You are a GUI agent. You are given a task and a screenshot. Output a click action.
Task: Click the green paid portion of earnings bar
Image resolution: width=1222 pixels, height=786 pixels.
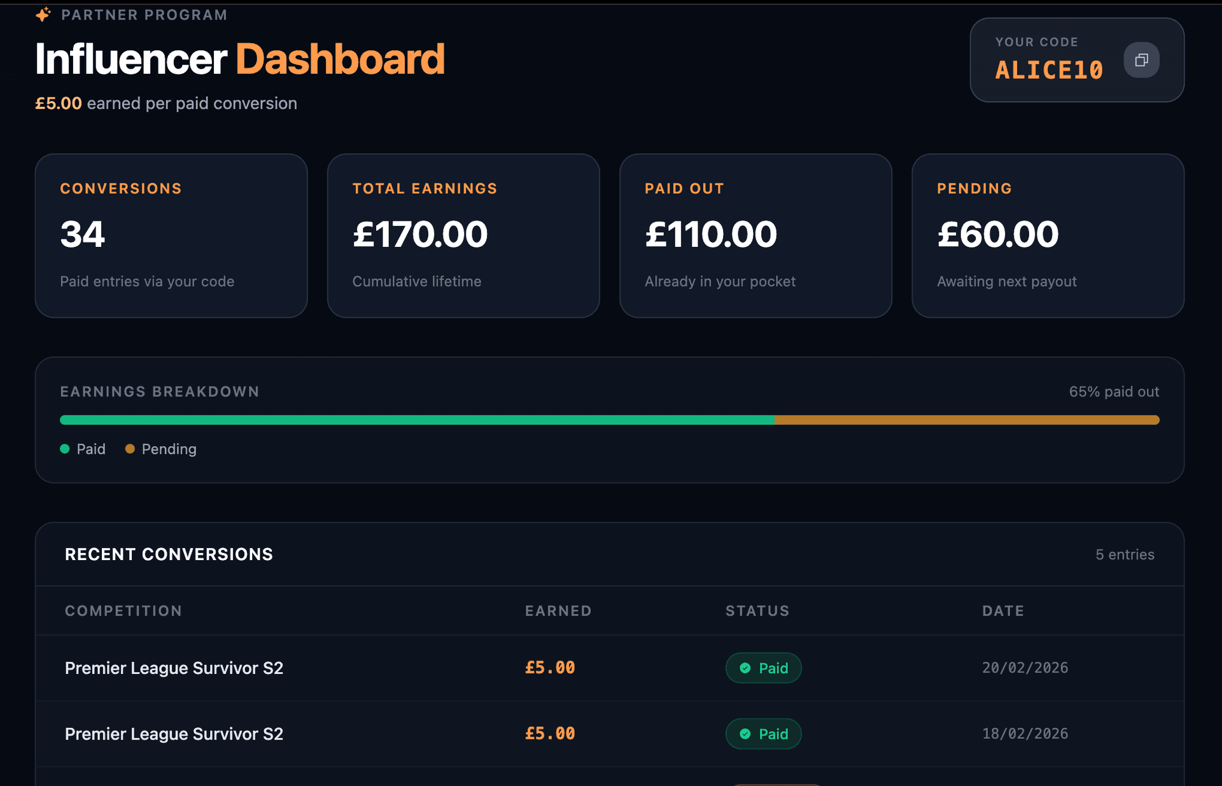point(417,420)
